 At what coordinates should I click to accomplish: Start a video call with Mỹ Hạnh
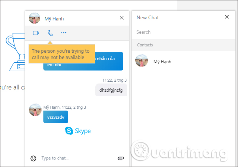36,33
